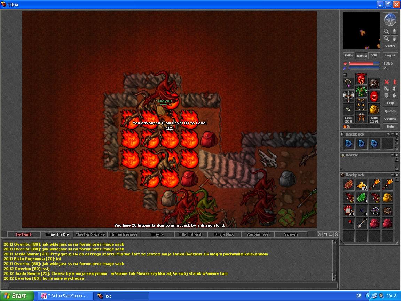
Task: Switch to the Default chat tab
Action: pos(24,234)
